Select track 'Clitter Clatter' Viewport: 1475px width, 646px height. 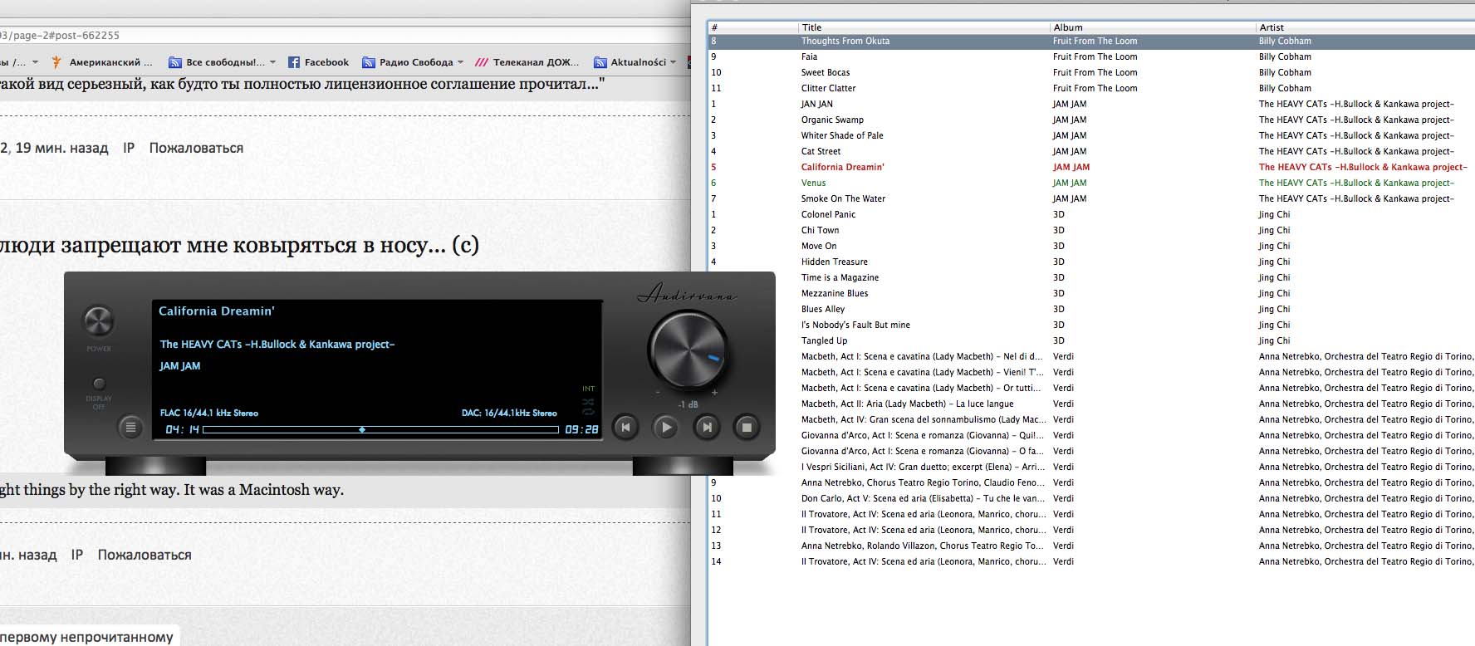coord(1091,88)
